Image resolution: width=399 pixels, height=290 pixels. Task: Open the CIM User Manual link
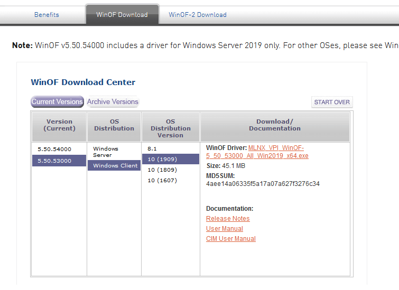231,239
